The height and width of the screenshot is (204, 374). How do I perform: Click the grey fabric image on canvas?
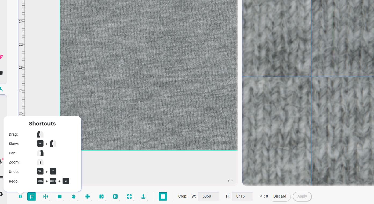(149, 75)
